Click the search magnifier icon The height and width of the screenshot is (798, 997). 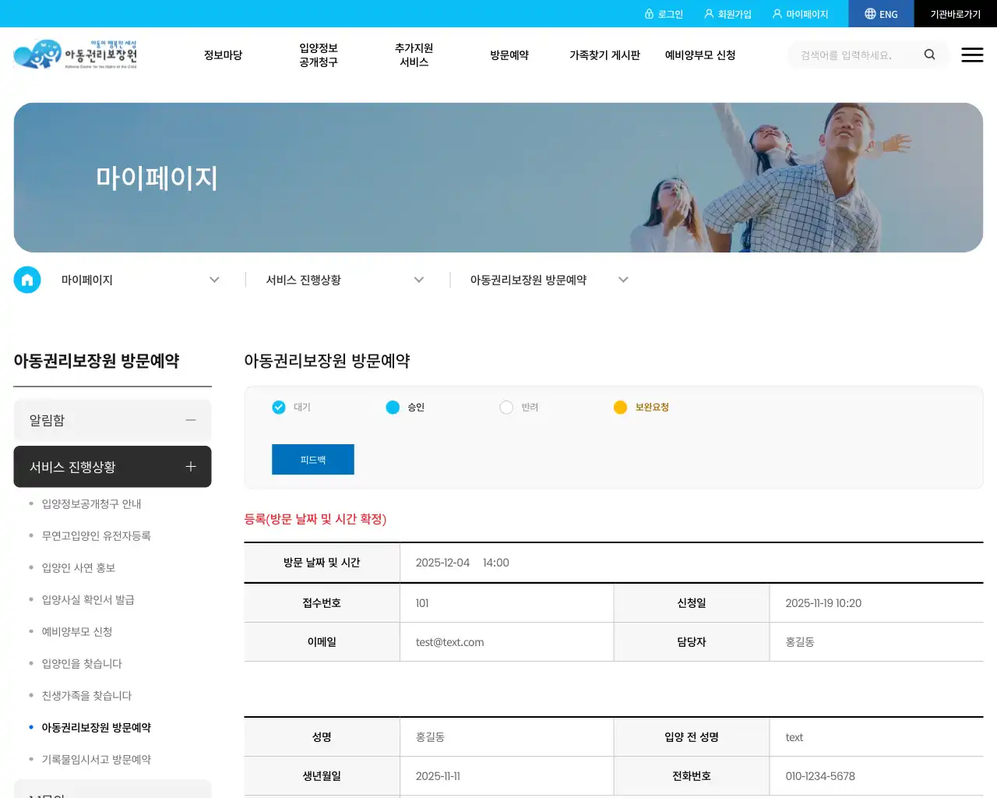(929, 55)
